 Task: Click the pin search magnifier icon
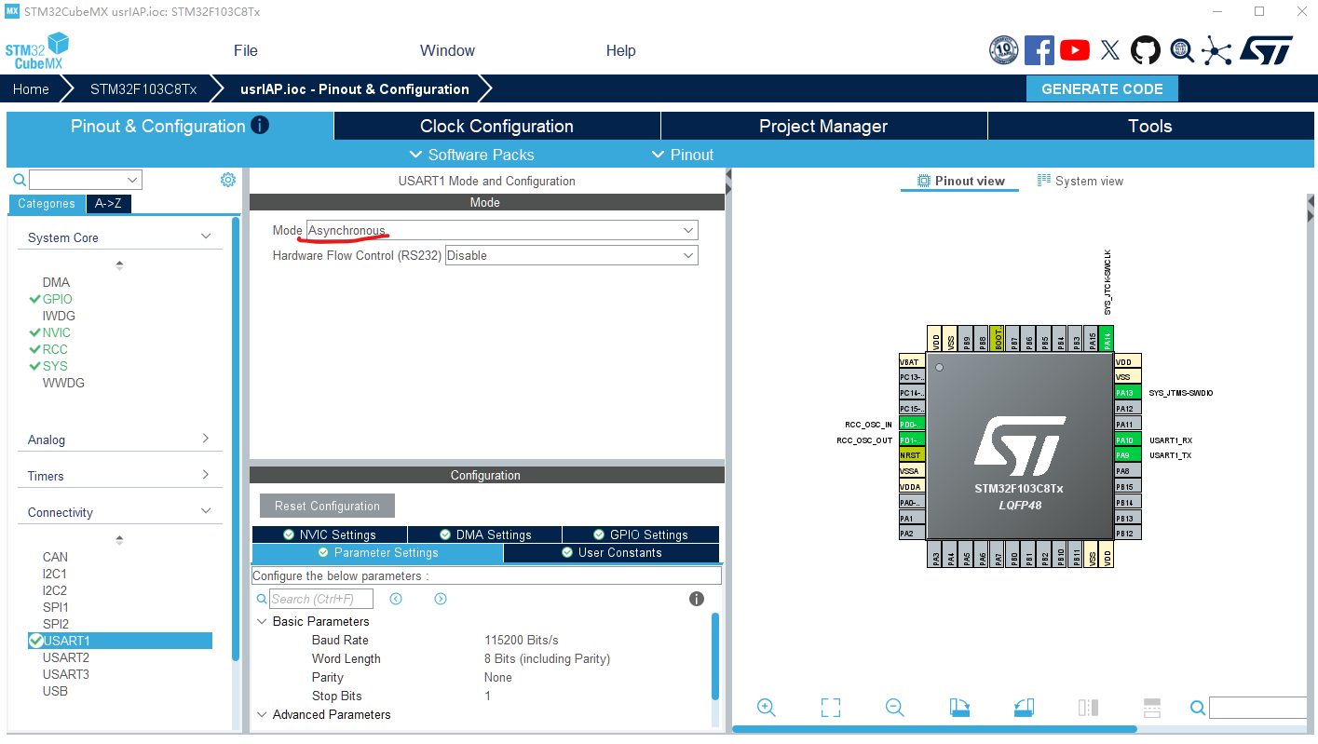(x=1198, y=709)
